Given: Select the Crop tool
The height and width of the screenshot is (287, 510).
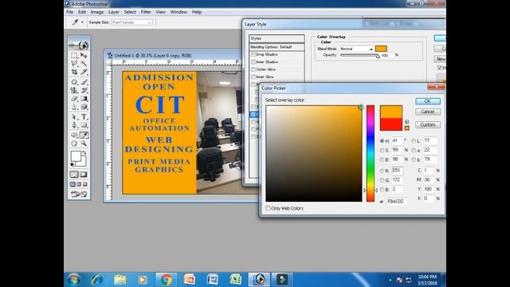Looking at the screenshot, I should [74, 72].
